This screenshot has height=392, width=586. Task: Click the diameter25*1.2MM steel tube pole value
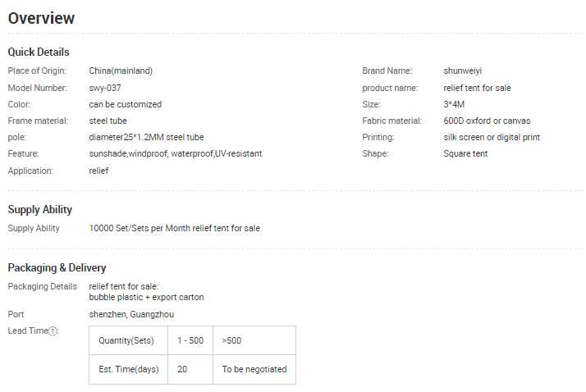146,137
